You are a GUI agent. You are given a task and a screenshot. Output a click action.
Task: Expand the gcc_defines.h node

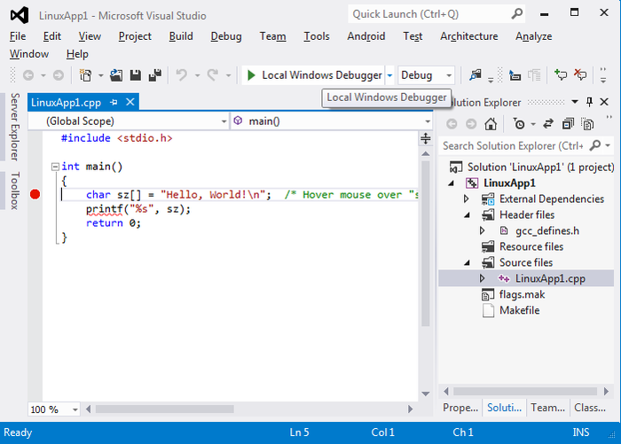(x=483, y=230)
